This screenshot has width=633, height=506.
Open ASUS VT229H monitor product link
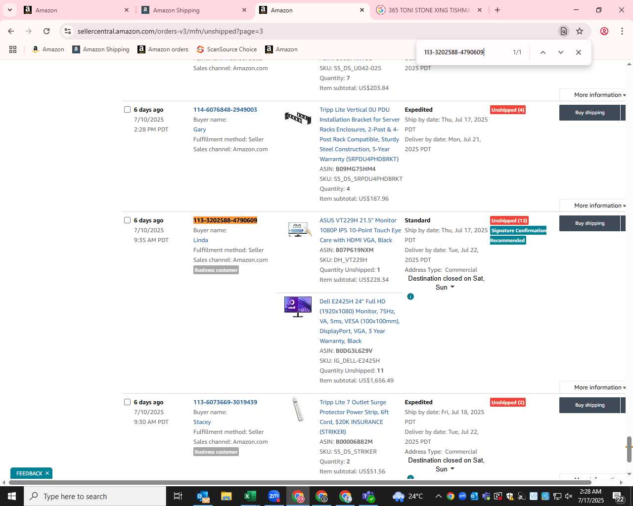click(360, 230)
